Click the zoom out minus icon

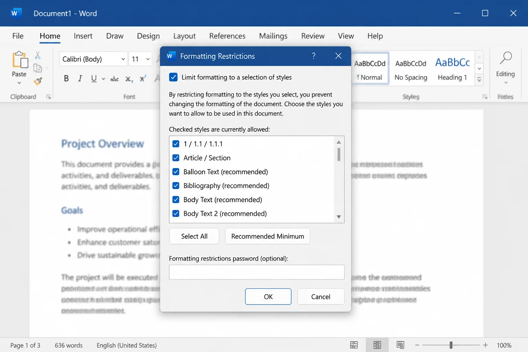417,345
